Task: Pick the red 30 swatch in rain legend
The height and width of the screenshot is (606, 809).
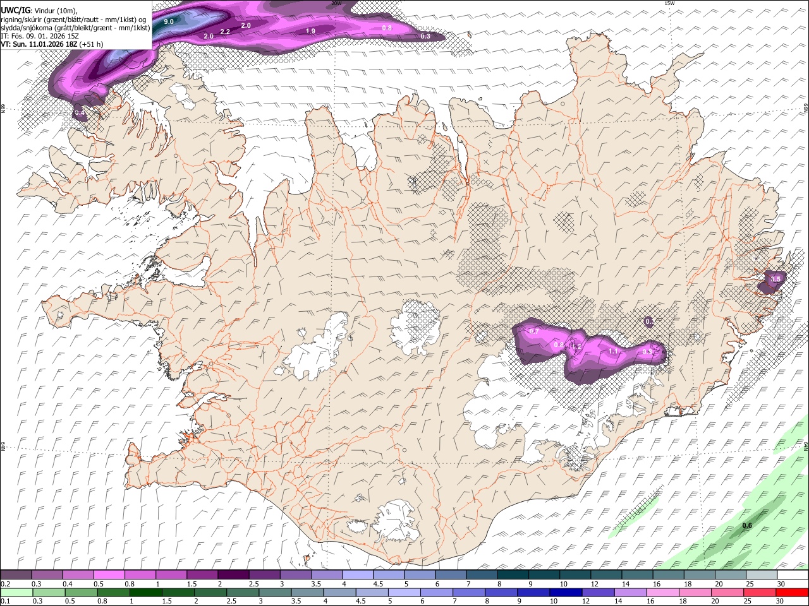Action: pos(791,592)
